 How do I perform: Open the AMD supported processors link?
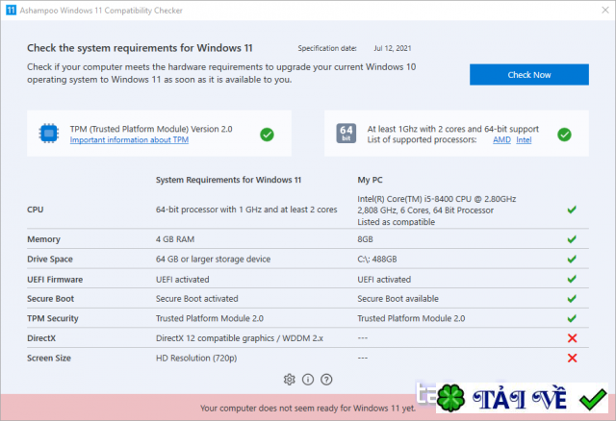(x=501, y=140)
